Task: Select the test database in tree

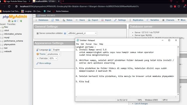Action: pyautogui.click(x=6, y=48)
